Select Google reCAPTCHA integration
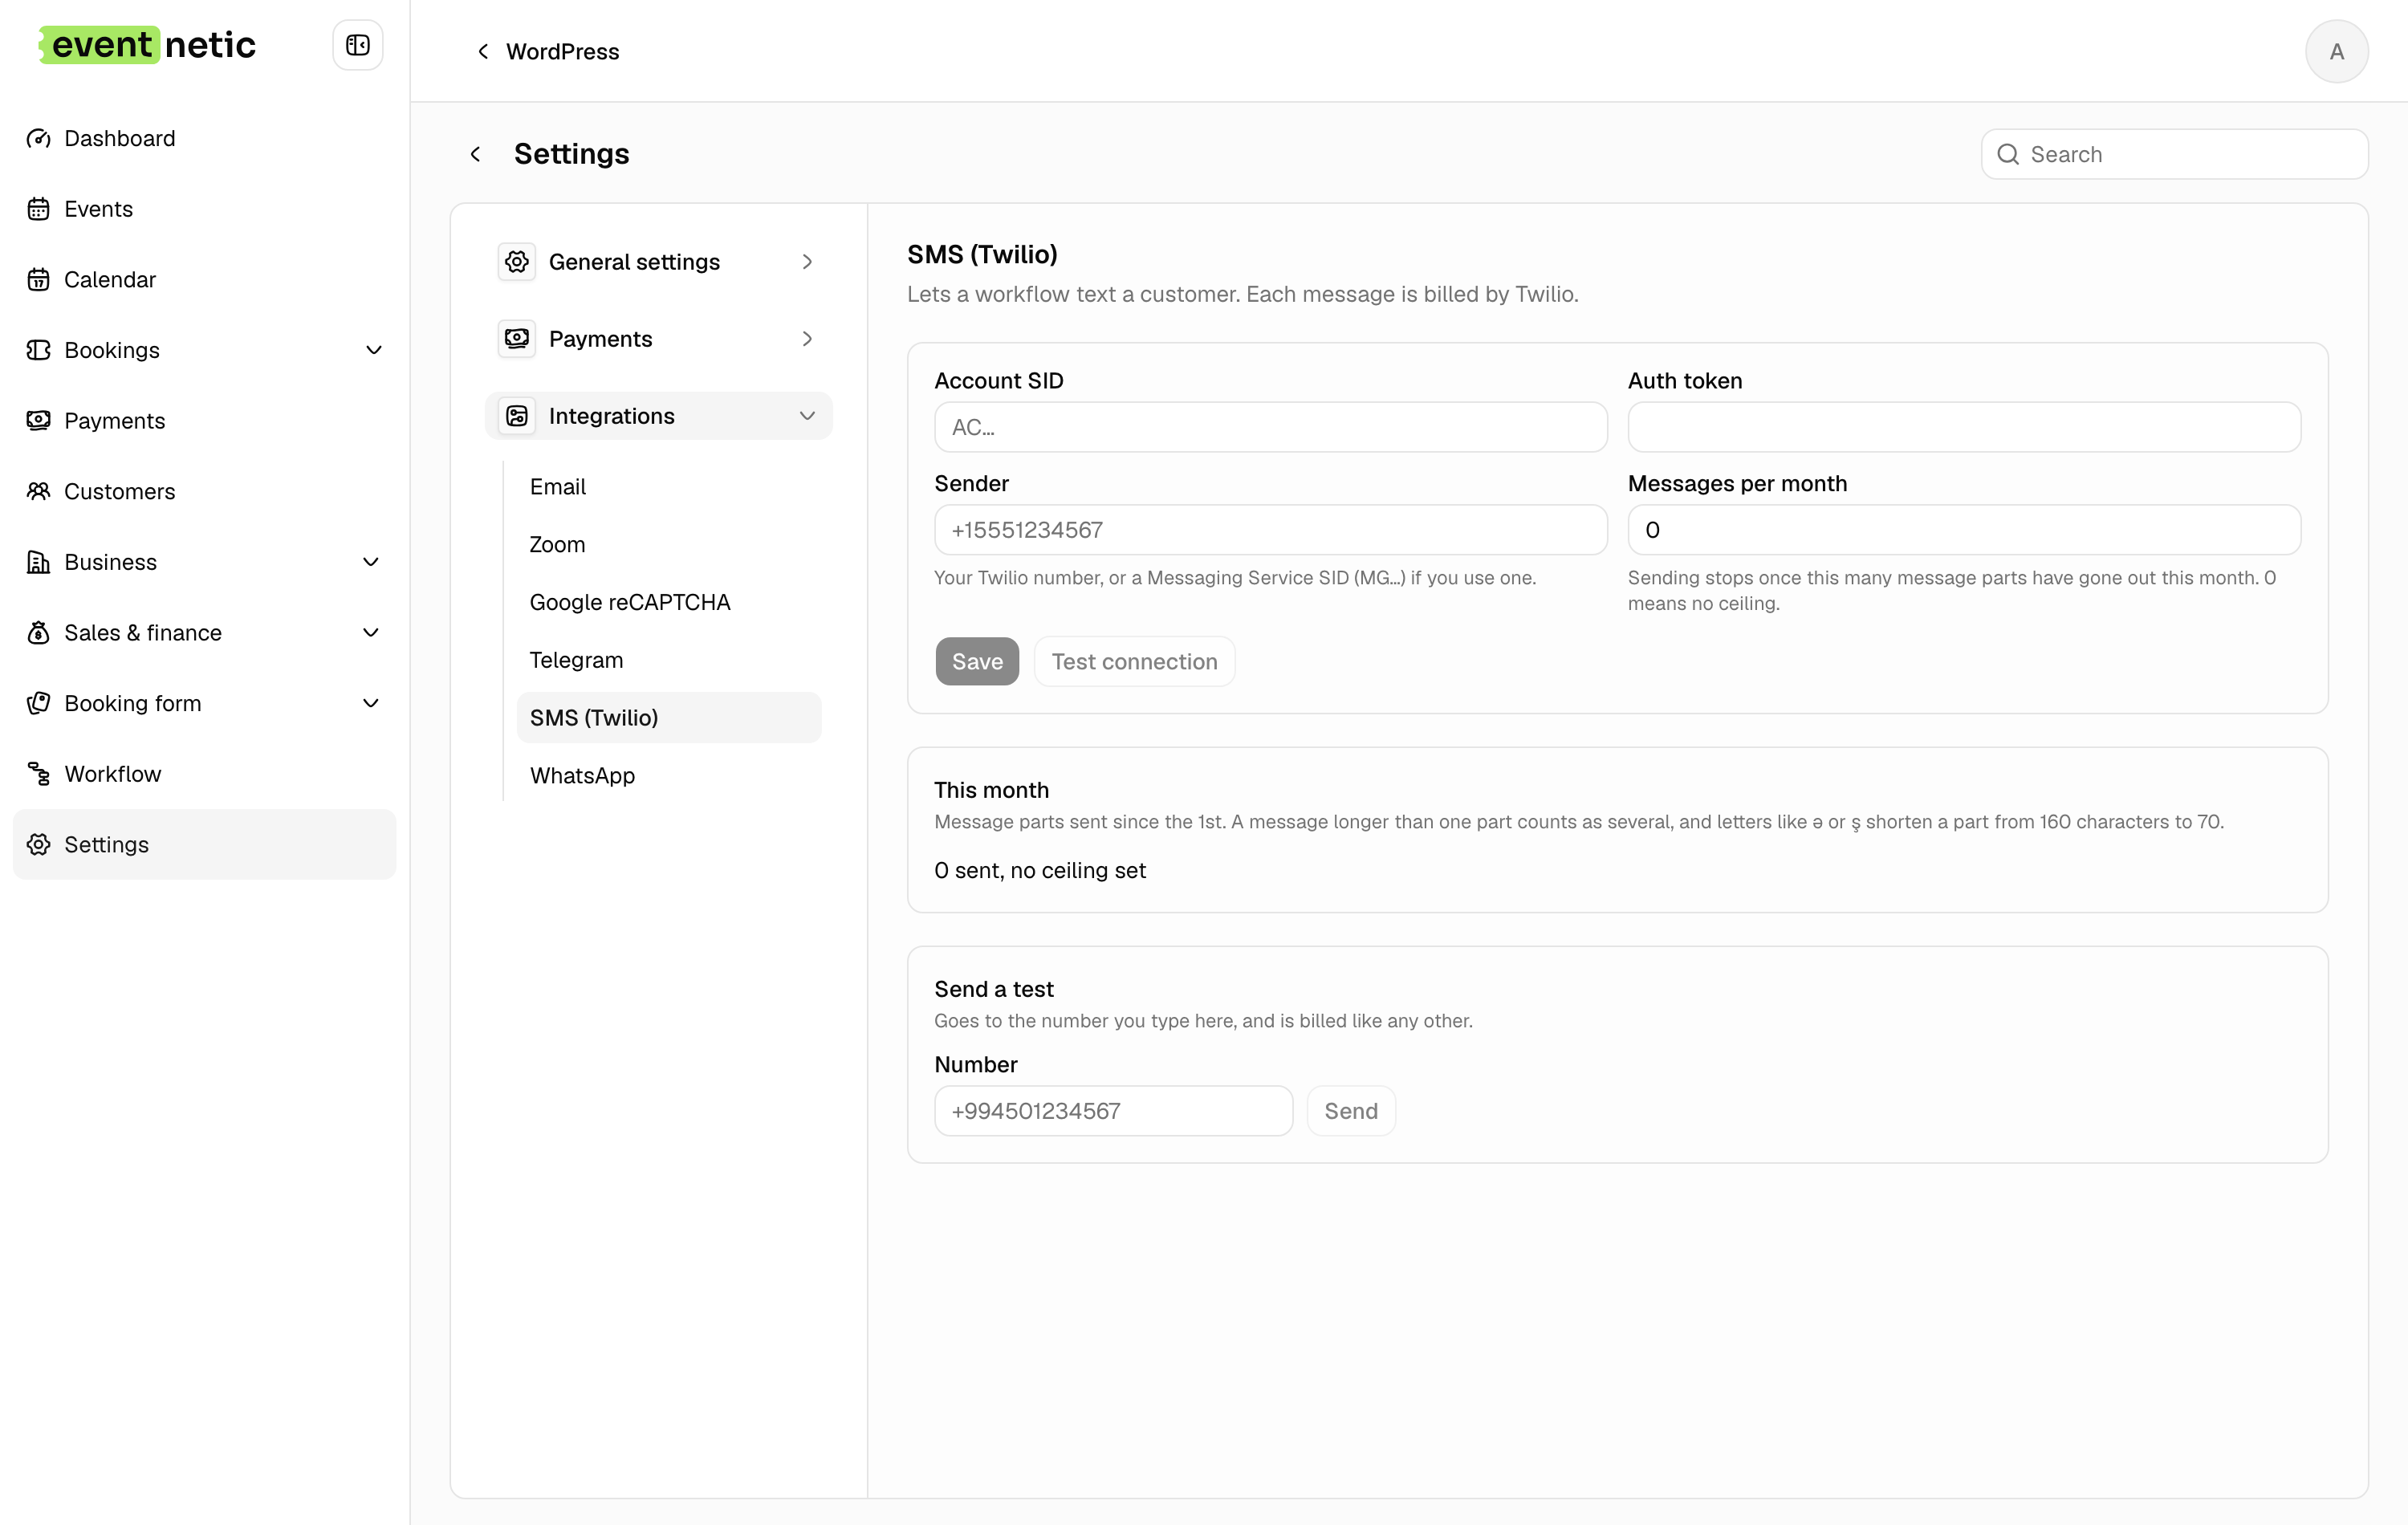Viewport: 2408px width, 1525px height. coord(669,602)
